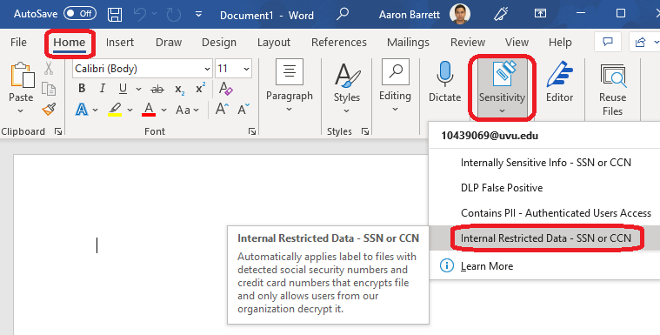The height and width of the screenshot is (335, 660).
Task: Open the Font dialog launcher
Action: click(x=252, y=132)
